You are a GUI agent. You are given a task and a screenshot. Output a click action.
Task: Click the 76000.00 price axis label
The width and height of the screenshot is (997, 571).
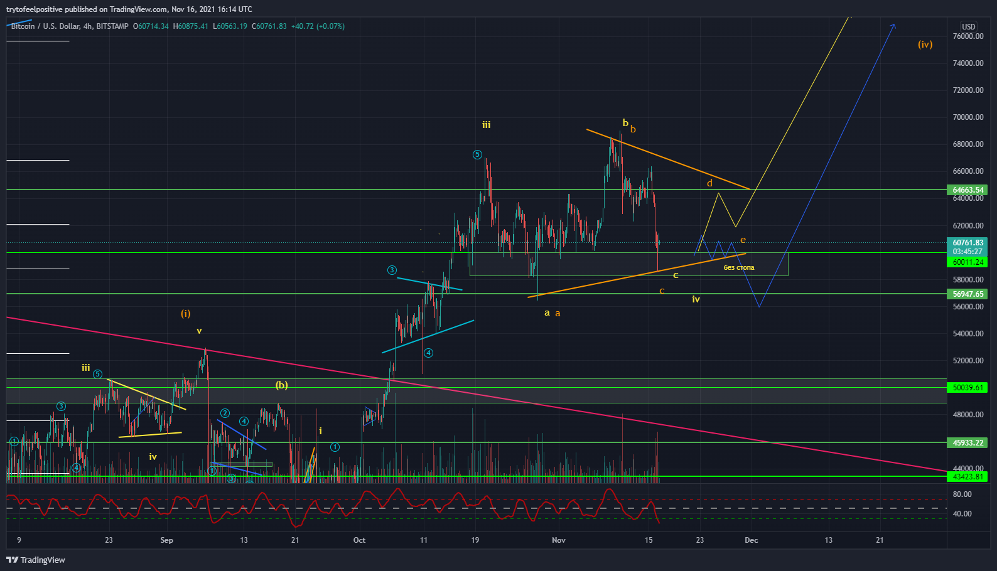[968, 36]
